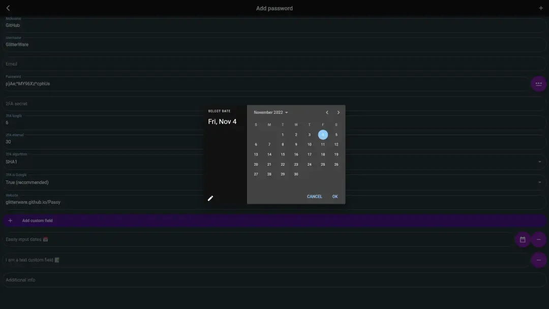The image size is (549, 309).
Task: Choose day 27 in the date picker
Action: (256, 174)
